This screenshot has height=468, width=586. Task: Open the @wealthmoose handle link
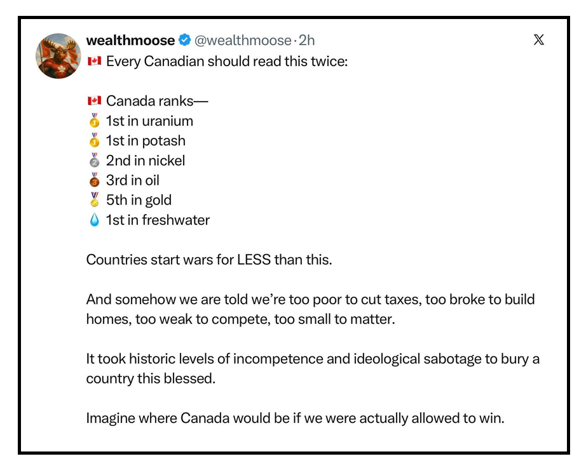[x=242, y=41]
